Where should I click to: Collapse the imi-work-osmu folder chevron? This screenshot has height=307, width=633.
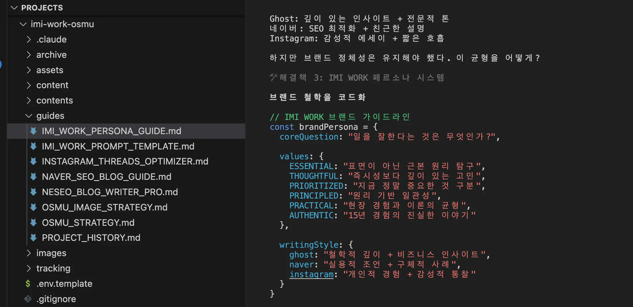[23, 24]
